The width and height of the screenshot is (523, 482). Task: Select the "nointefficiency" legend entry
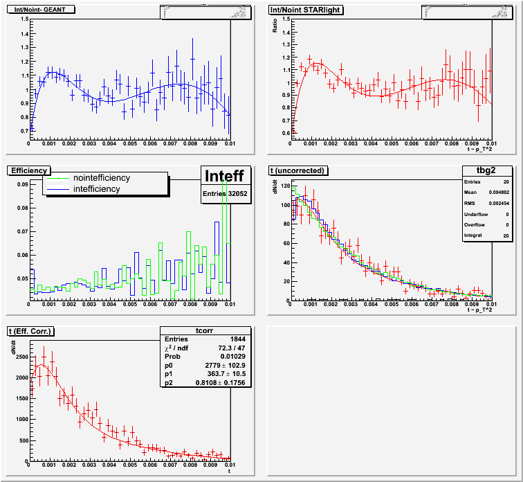(101, 178)
